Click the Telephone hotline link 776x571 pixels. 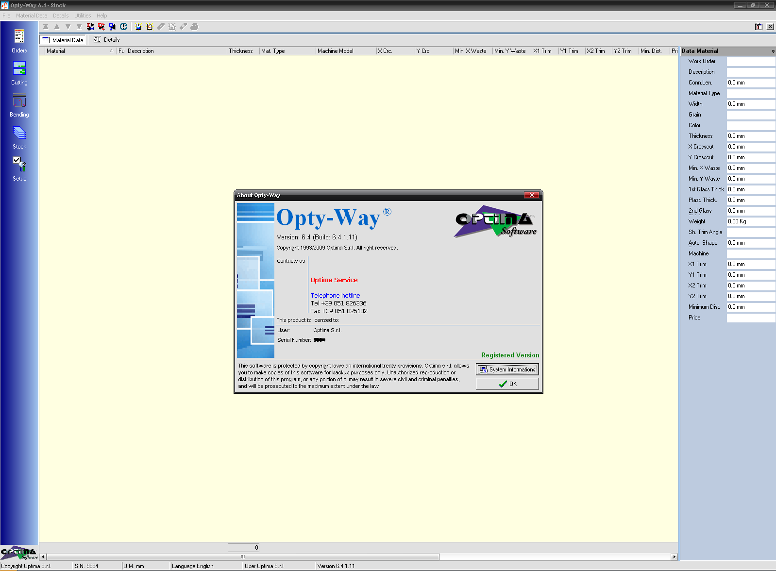coord(335,295)
